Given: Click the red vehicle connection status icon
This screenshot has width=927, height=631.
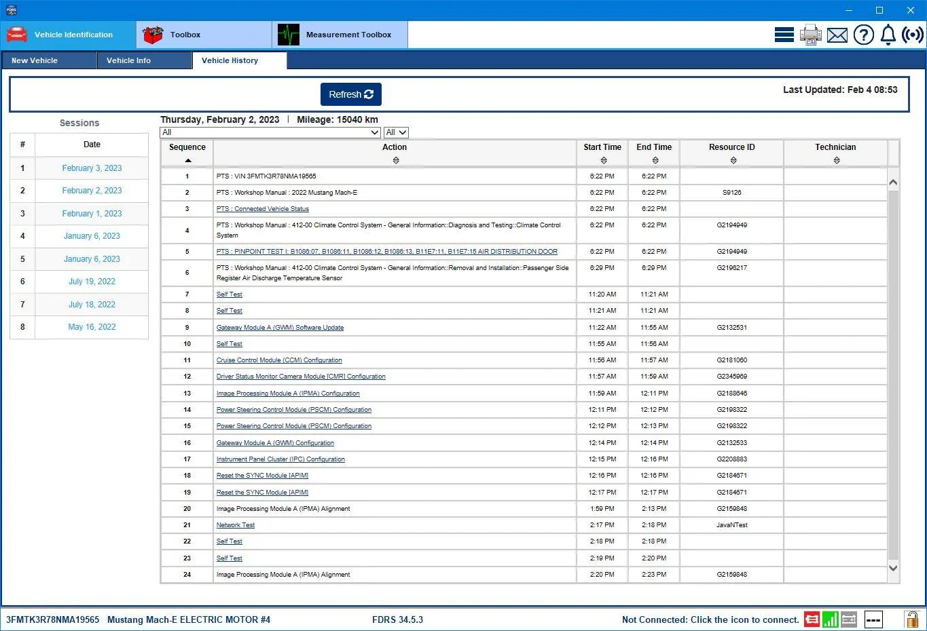Looking at the screenshot, I should click(x=812, y=619).
